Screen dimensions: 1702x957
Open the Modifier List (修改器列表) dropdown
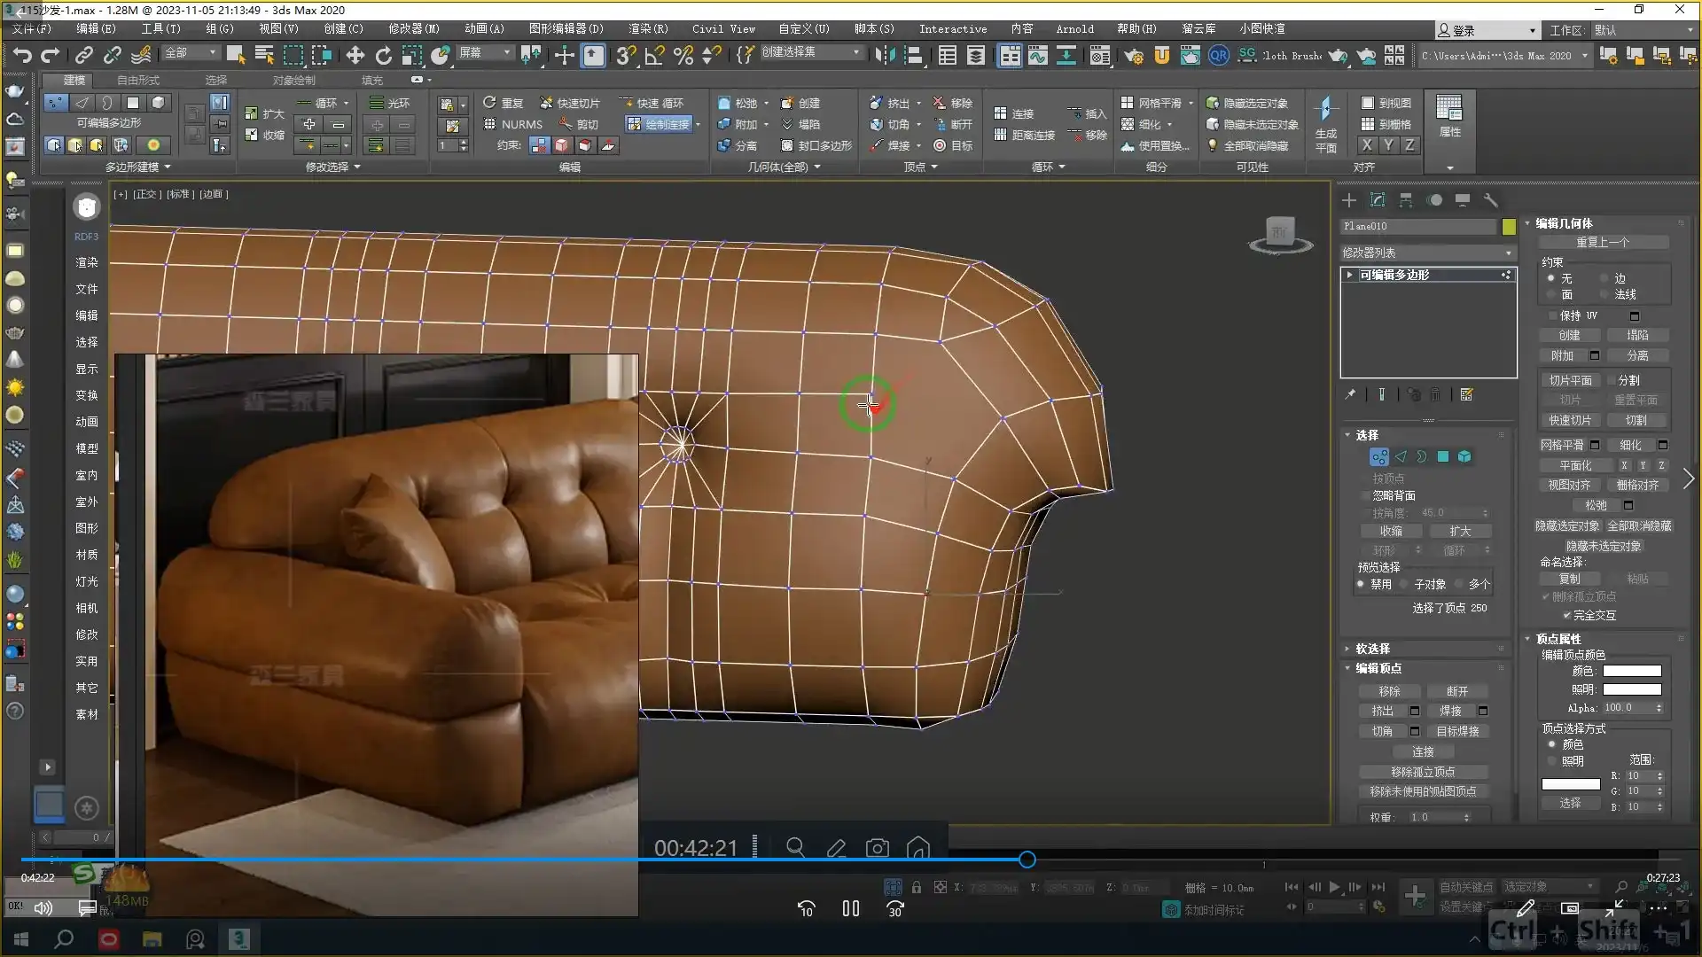(1426, 253)
